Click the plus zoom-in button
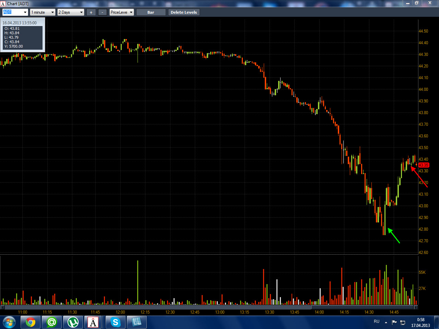This screenshot has height=329, width=439. (91, 12)
